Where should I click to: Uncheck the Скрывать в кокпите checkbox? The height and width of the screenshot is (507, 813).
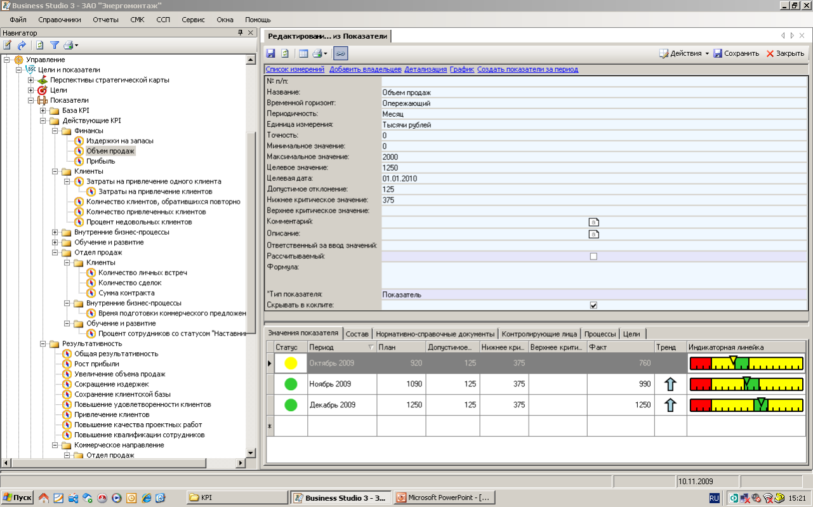coord(593,305)
